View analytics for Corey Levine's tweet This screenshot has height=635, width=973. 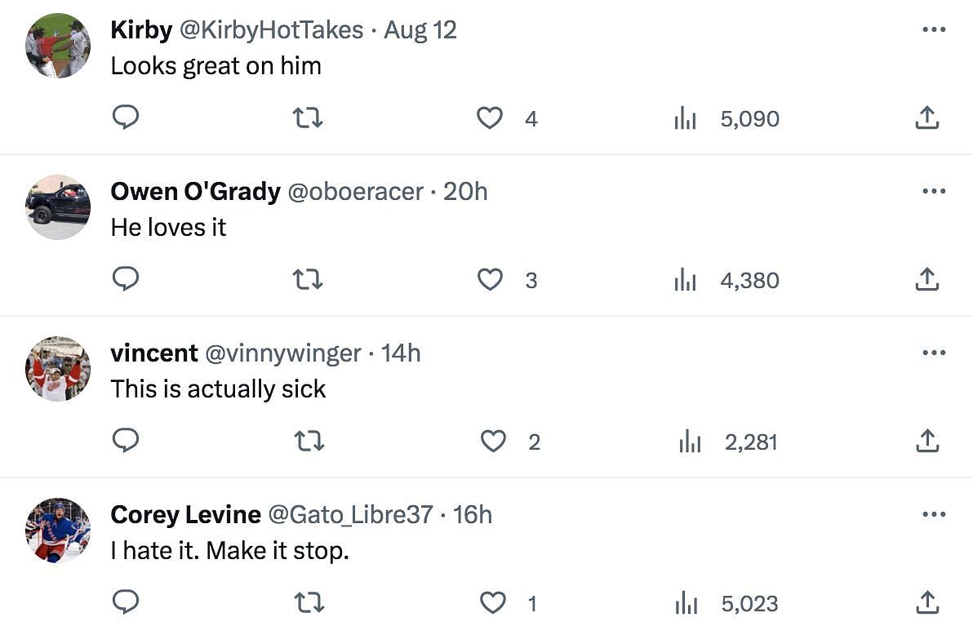tap(685, 604)
